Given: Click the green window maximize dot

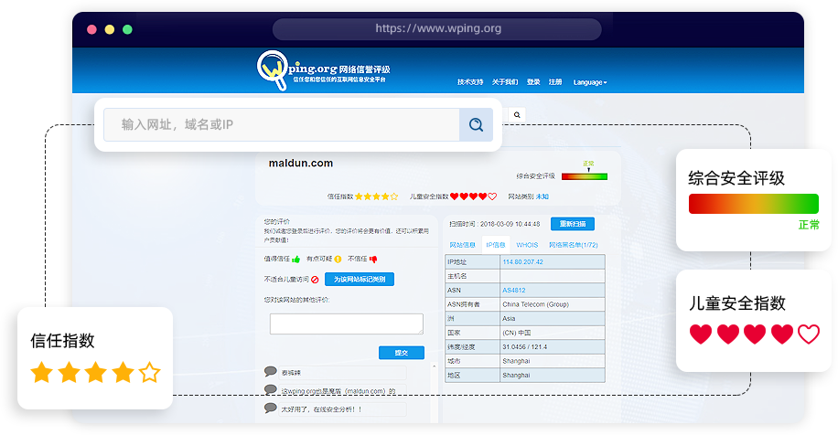Looking at the screenshot, I should [x=127, y=29].
